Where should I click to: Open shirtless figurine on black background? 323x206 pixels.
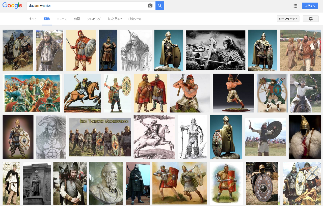[x=234, y=93]
